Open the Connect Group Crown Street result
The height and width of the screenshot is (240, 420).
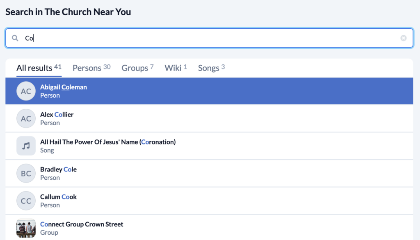(209, 228)
